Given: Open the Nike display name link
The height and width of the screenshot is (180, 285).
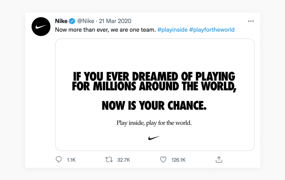Looking at the screenshot, I should point(61,21).
